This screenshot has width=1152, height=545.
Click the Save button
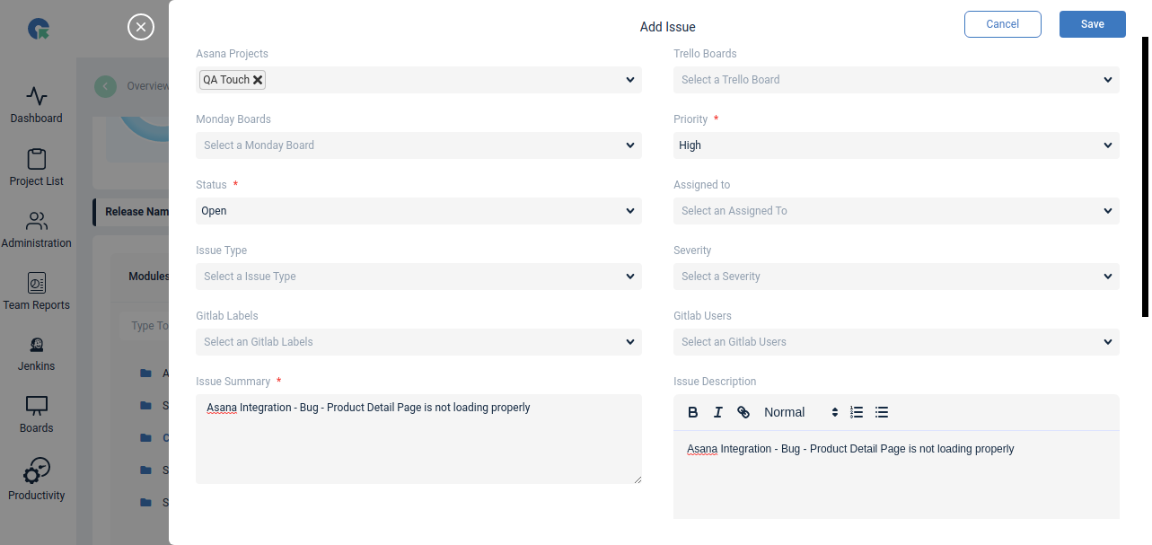pos(1092,24)
